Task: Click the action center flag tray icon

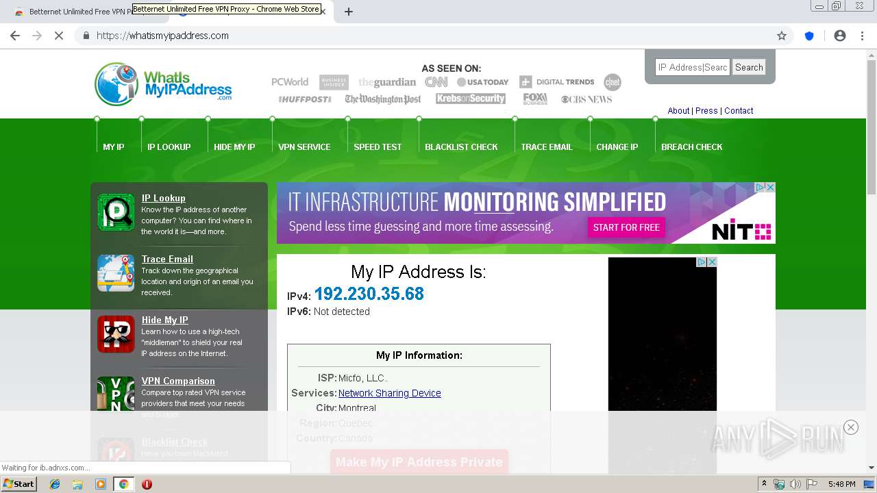Action: pyautogui.click(x=812, y=484)
